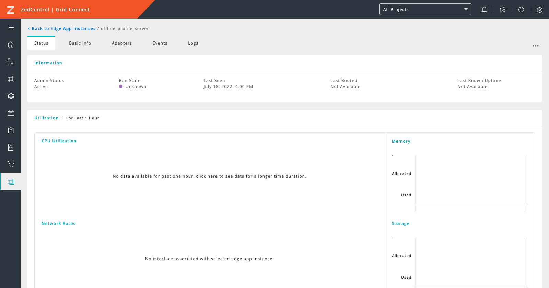This screenshot has height=288, width=549.
Task: Click the Memory chart Allocated label
Action: 401,173
